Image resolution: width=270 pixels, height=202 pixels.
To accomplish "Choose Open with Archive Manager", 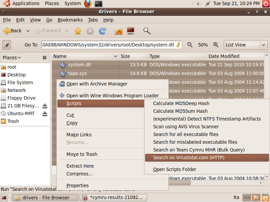I will click(113, 84).
